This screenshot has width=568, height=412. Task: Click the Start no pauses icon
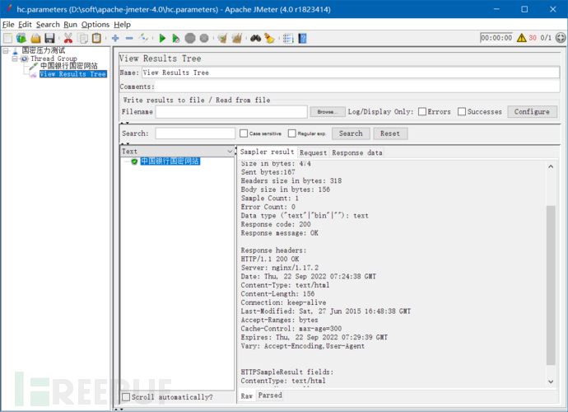point(176,38)
